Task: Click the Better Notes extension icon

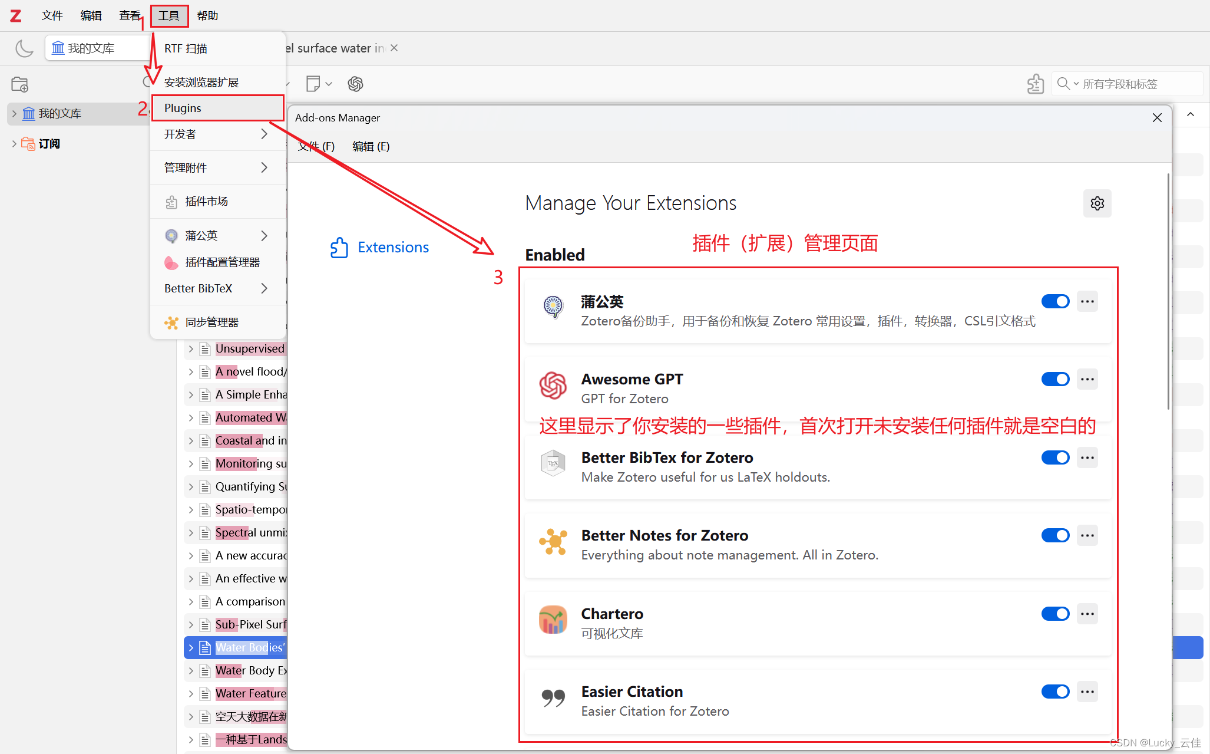Action: tap(553, 542)
